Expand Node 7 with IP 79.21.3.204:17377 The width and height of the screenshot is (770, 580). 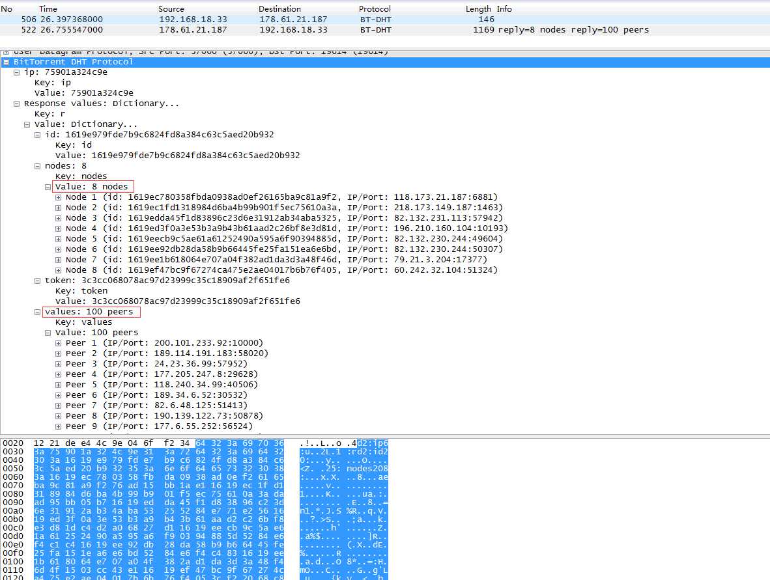pyautogui.click(x=58, y=260)
